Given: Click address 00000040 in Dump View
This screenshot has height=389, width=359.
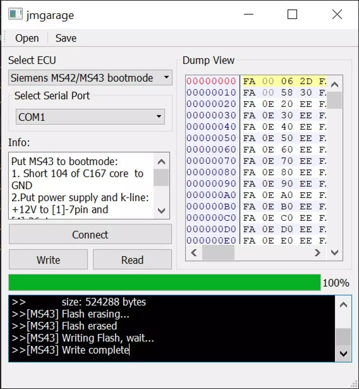Looking at the screenshot, I should [211, 127].
